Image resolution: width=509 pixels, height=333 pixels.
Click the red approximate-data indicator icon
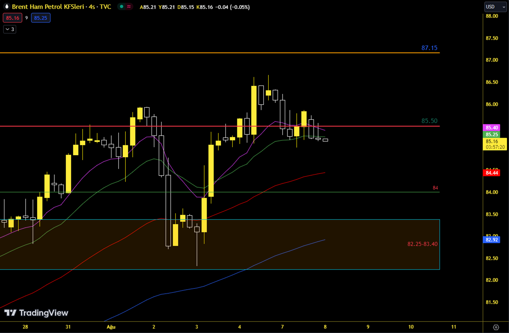pos(129,6)
